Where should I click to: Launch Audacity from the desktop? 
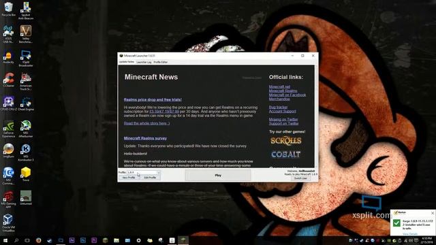tap(8, 57)
